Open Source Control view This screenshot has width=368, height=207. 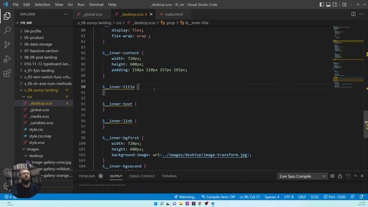(x=7, y=44)
